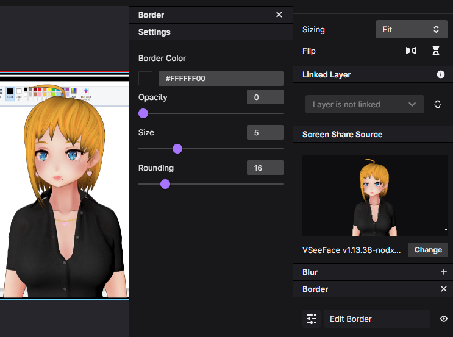Image resolution: width=453 pixels, height=337 pixels.
Task: Click the Rounding slider handle
Action: 165,184
